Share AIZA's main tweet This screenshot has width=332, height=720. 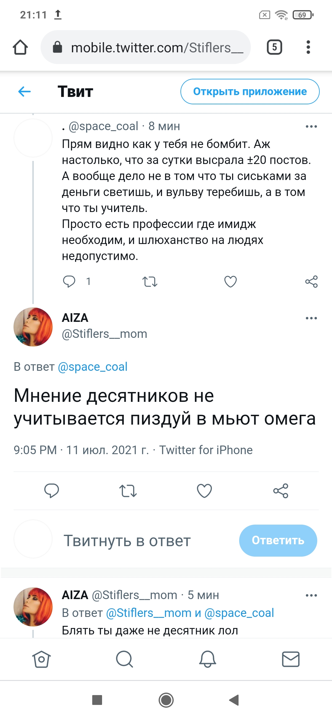[281, 491]
